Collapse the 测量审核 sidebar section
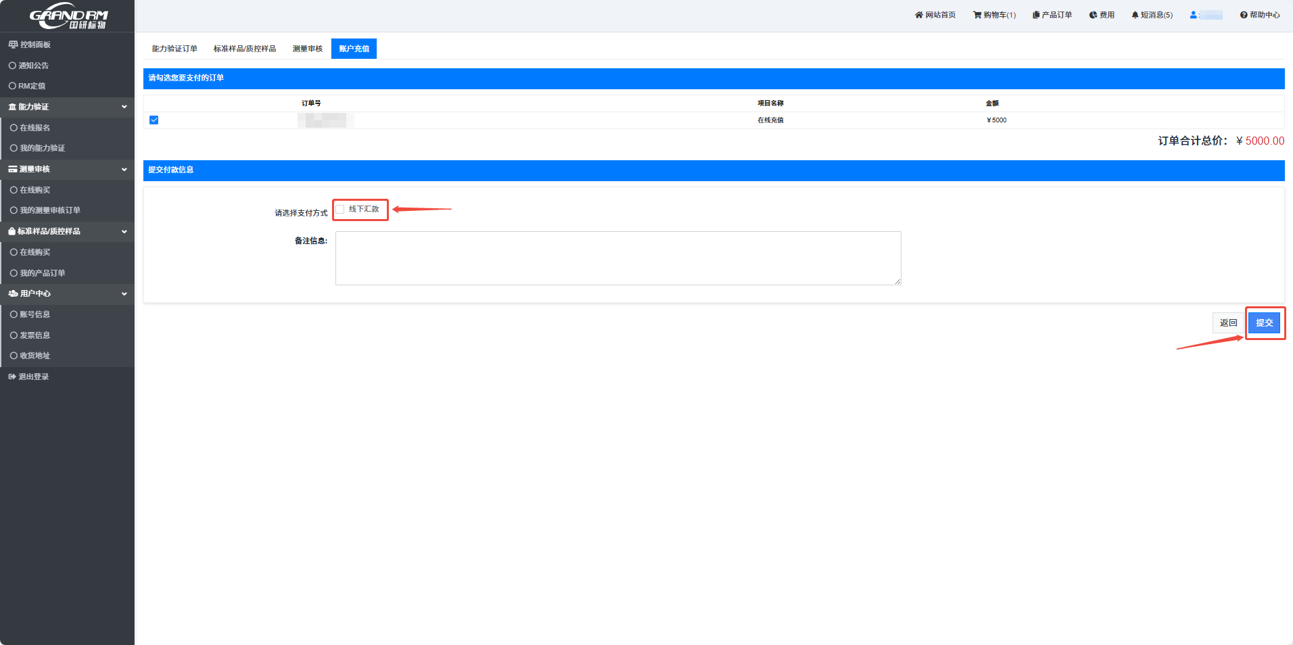This screenshot has height=645, width=1293. [x=124, y=169]
